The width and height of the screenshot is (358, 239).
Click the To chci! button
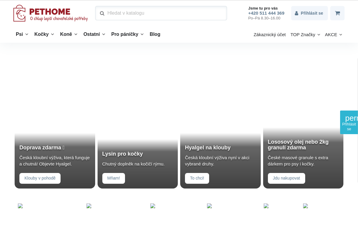click(197, 178)
